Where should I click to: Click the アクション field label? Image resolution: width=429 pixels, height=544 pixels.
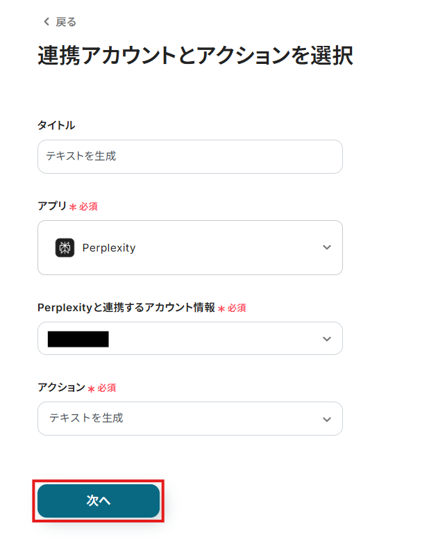[61, 388]
